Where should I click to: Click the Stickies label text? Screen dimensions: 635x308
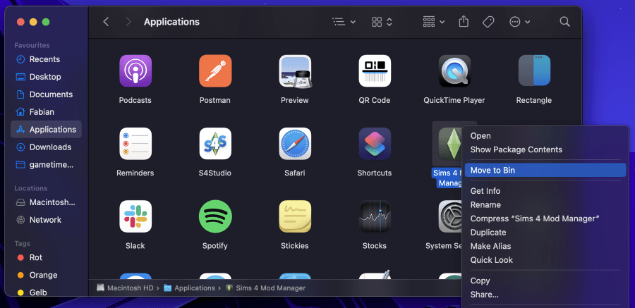click(295, 246)
